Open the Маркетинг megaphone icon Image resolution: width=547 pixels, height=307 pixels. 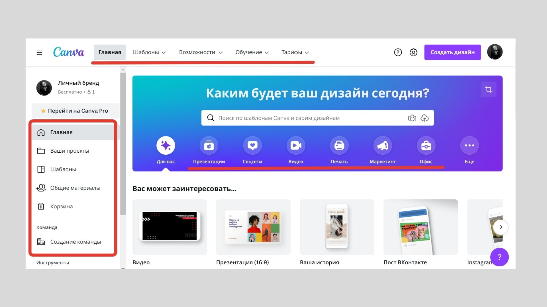383,145
